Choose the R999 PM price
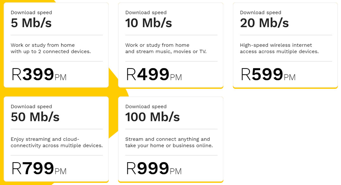This screenshot has width=341, height=185. (x=154, y=169)
